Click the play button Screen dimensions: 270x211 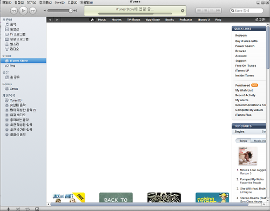pyautogui.click(x=23, y=11)
